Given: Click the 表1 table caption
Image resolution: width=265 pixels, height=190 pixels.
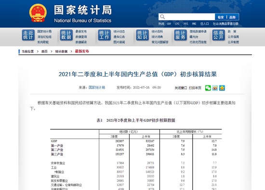Looking at the screenshot, I should click(136, 120).
